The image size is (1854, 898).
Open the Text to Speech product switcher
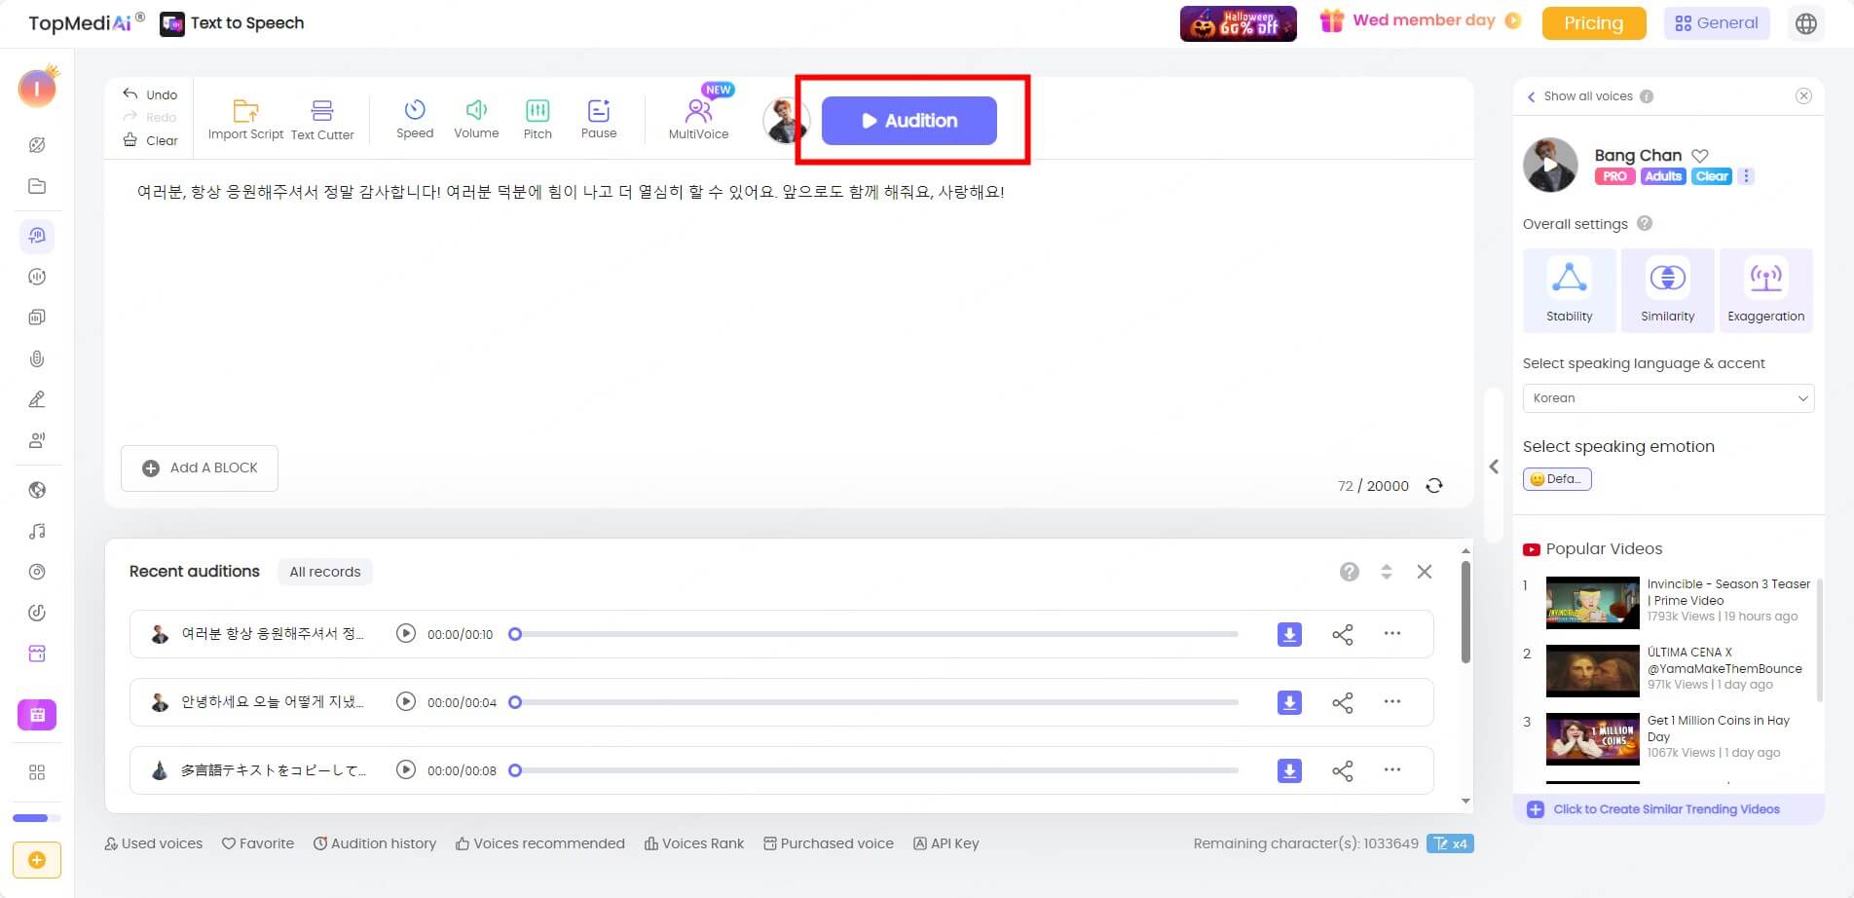[232, 23]
